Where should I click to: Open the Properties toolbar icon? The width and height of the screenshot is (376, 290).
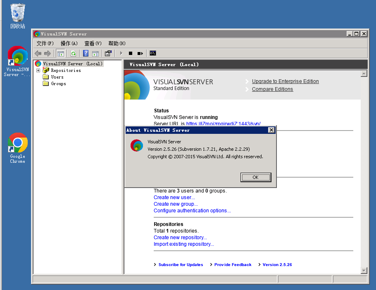(108, 53)
